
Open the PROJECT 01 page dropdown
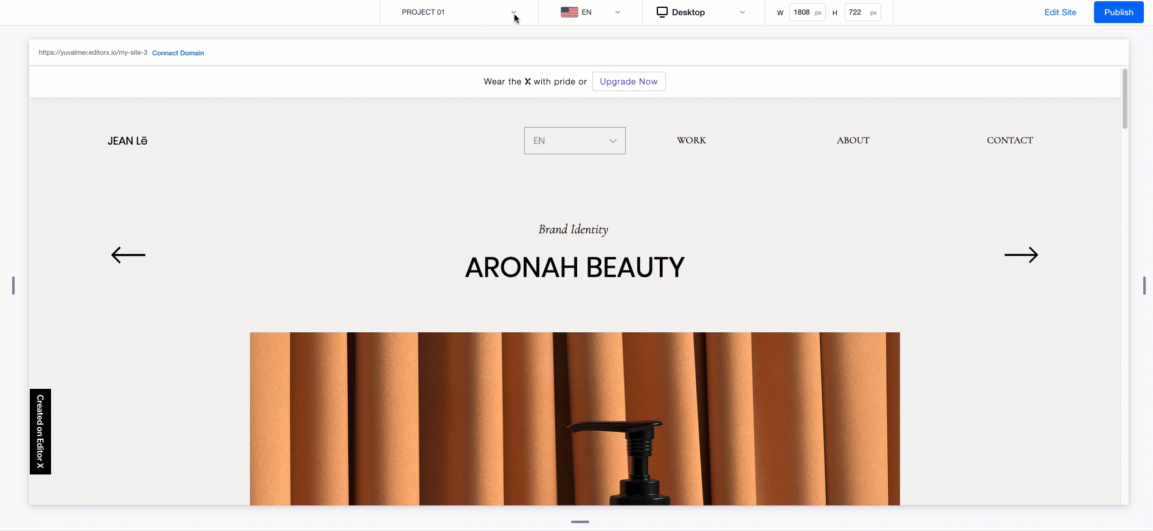pyautogui.click(x=459, y=12)
